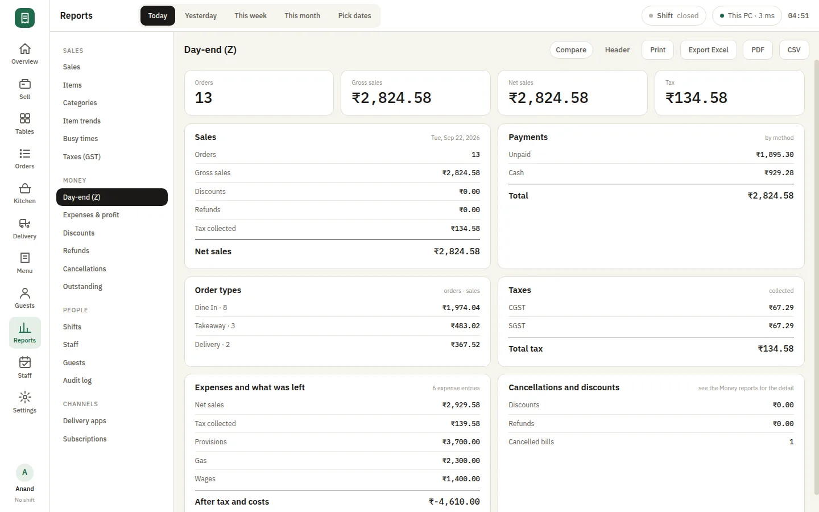Image resolution: width=819 pixels, height=512 pixels.
Task: Click the Header button
Action: [x=617, y=50]
